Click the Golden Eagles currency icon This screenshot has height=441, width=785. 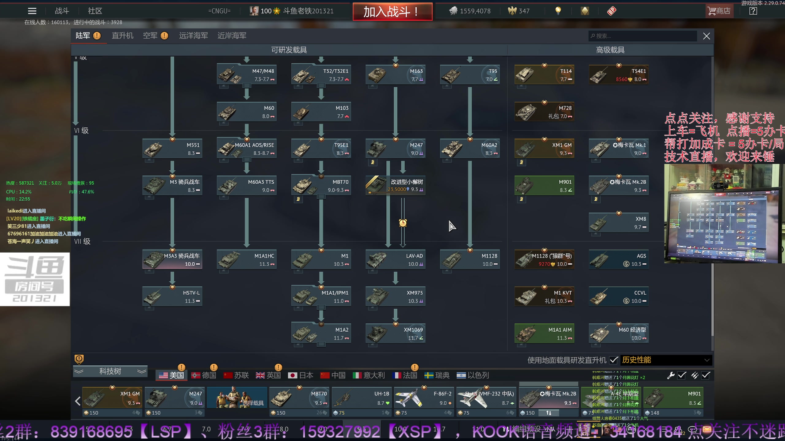pyautogui.click(x=512, y=11)
